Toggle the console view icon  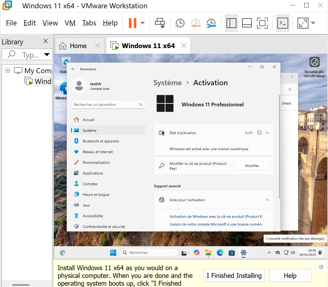coord(283,23)
